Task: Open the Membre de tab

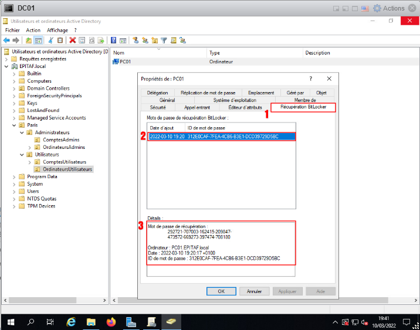Action: point(304,100)
